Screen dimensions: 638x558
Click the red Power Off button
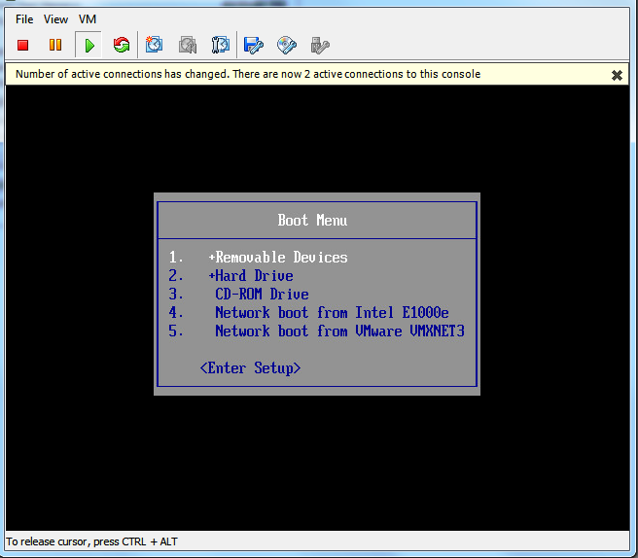[x=23, y=45]
